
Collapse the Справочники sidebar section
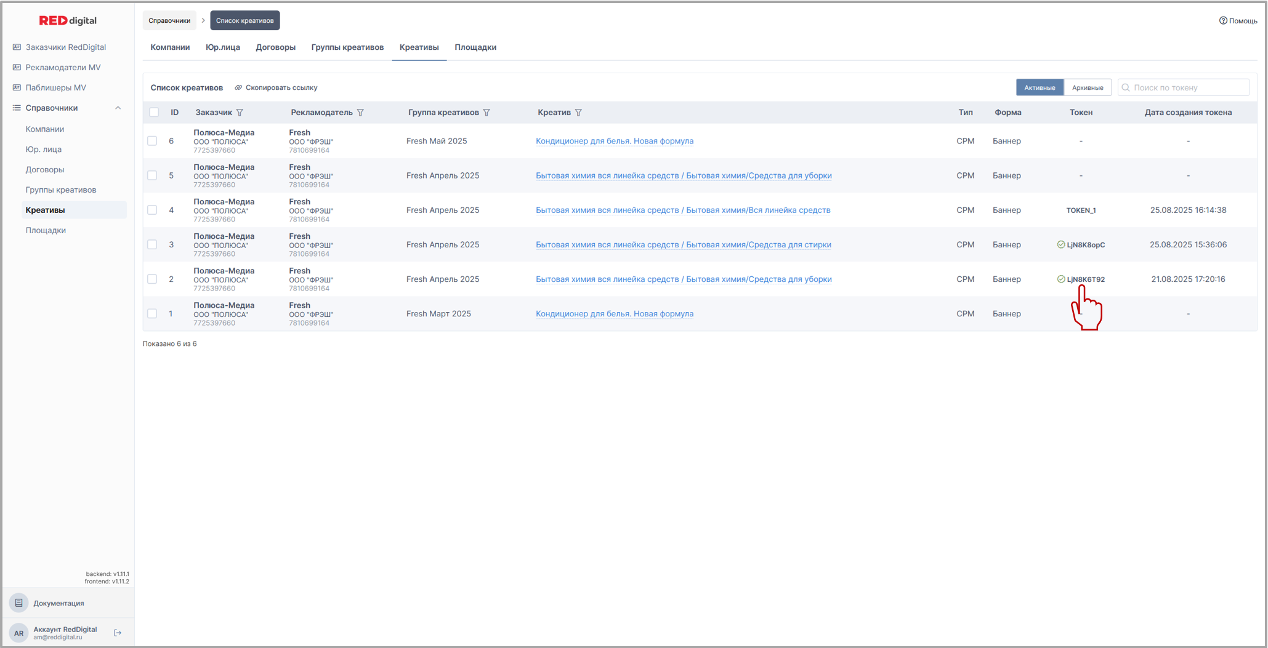pyautogui.click(x=118, y=108)
